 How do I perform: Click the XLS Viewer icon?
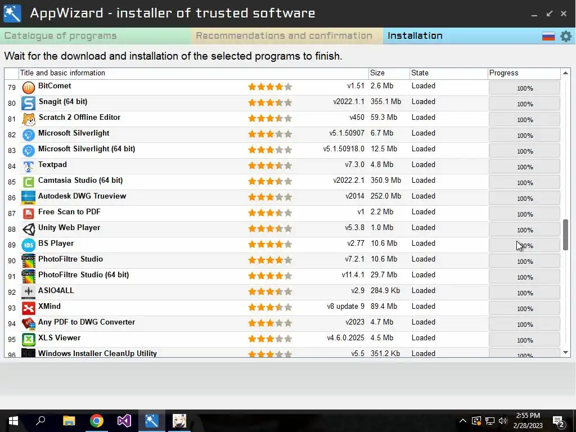28,339
